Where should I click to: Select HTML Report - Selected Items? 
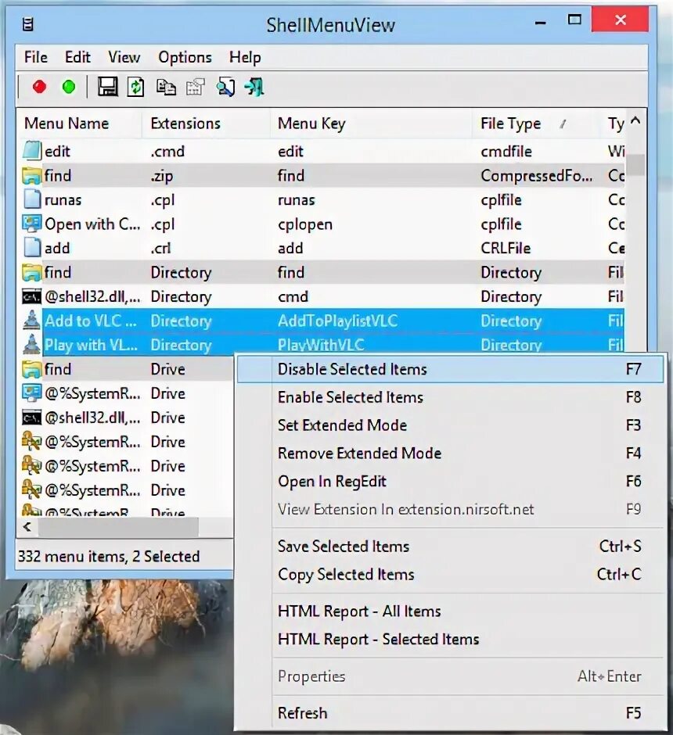450,640
